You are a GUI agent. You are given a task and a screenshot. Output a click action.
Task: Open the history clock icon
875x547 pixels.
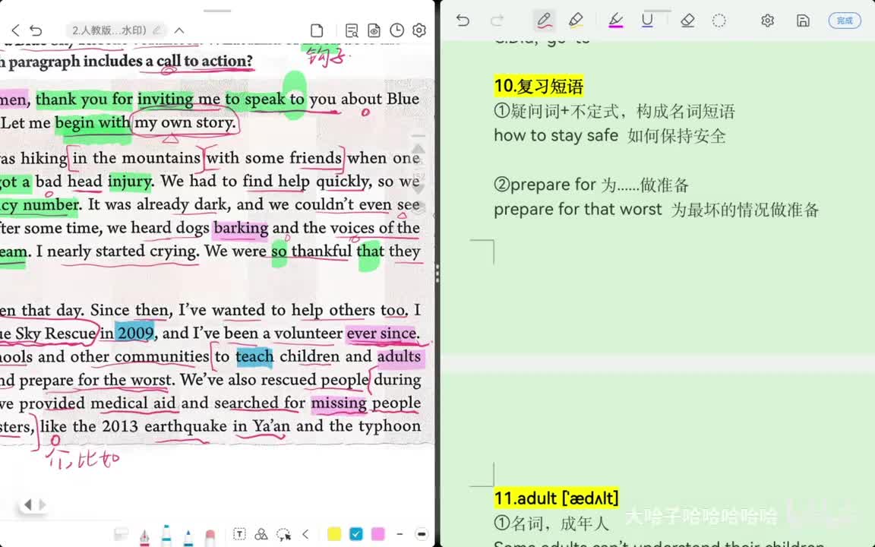click(396, 30)
